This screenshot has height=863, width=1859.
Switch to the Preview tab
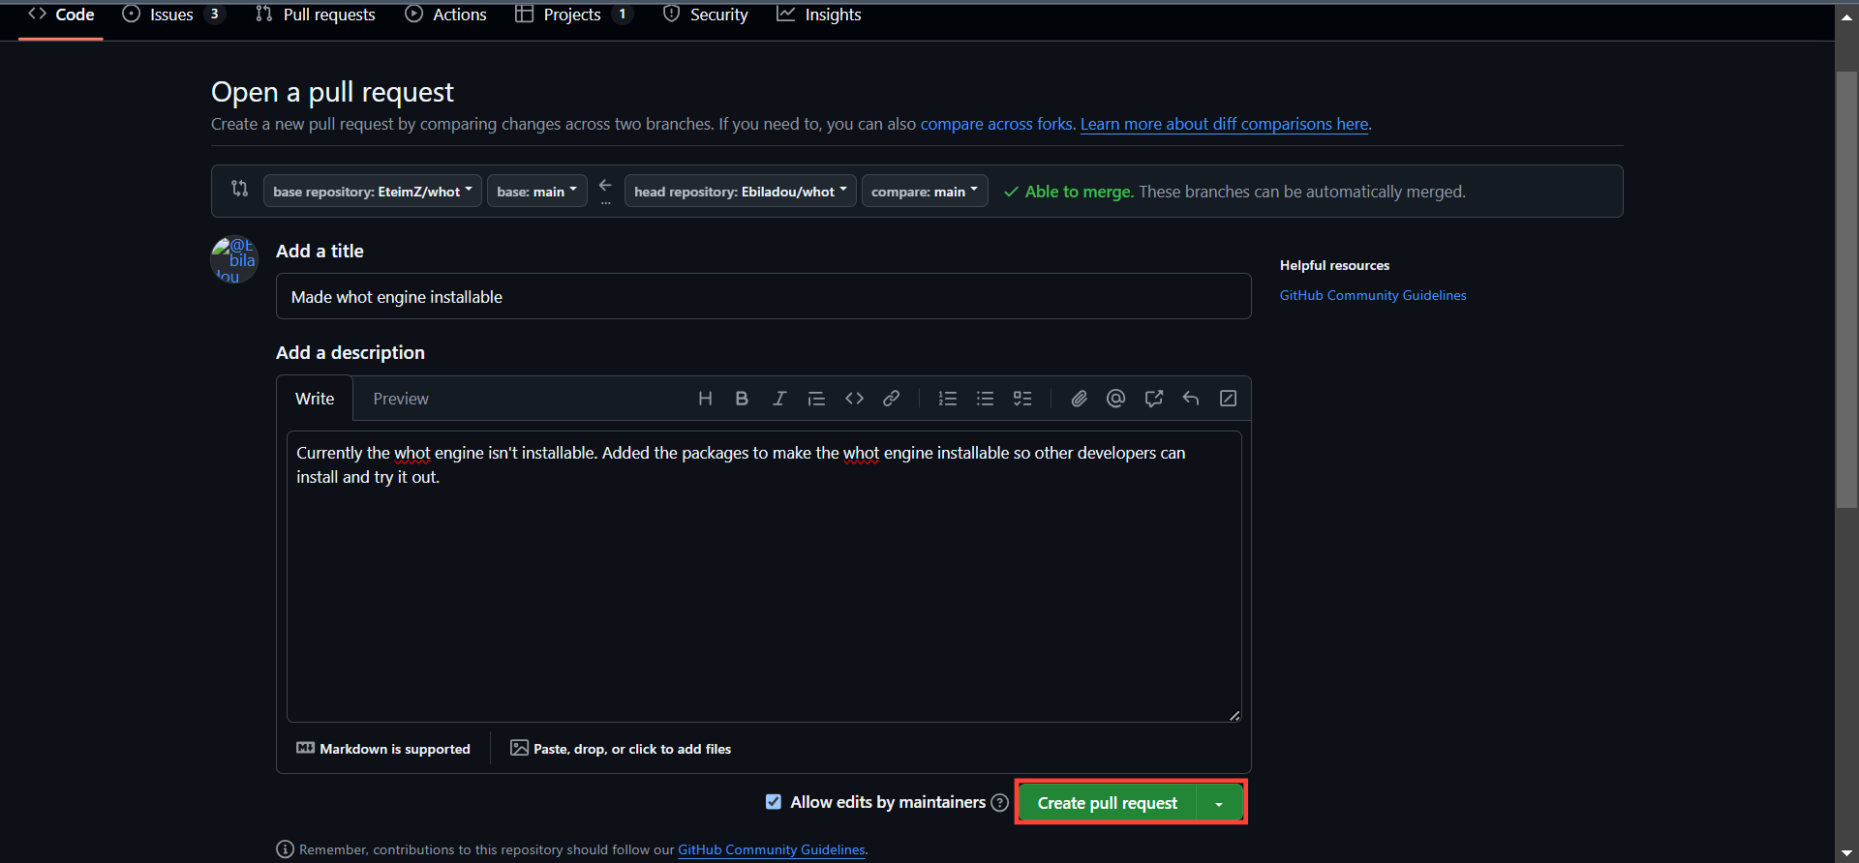coord(401,399)
